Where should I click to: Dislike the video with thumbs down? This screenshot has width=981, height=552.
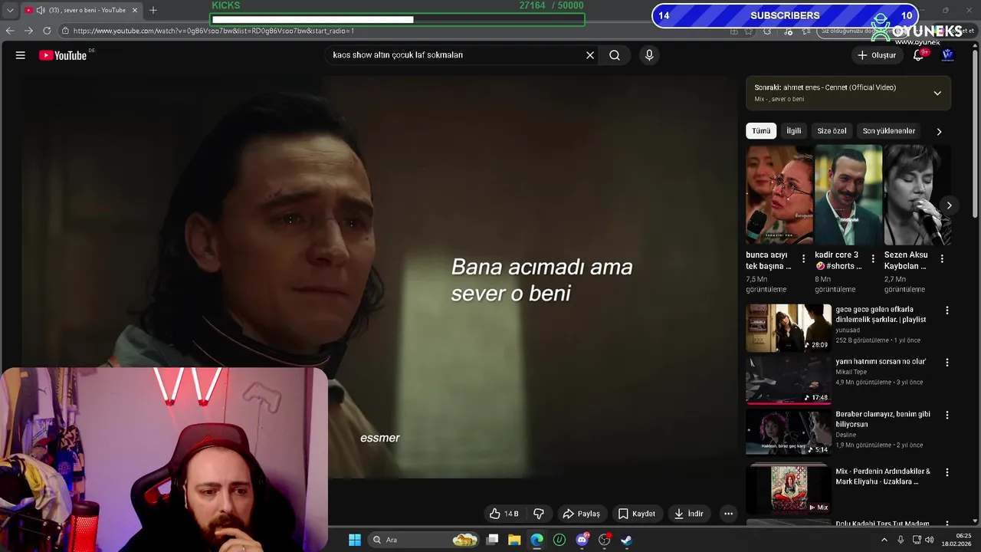539,514
